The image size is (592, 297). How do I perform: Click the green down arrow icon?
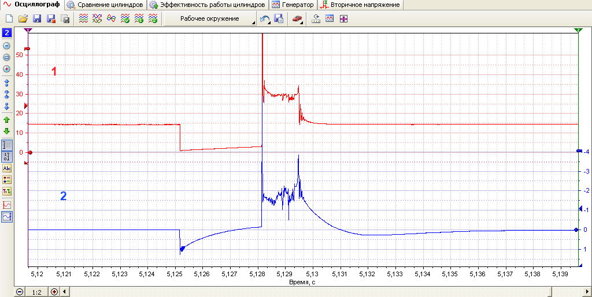pos(6,131)
